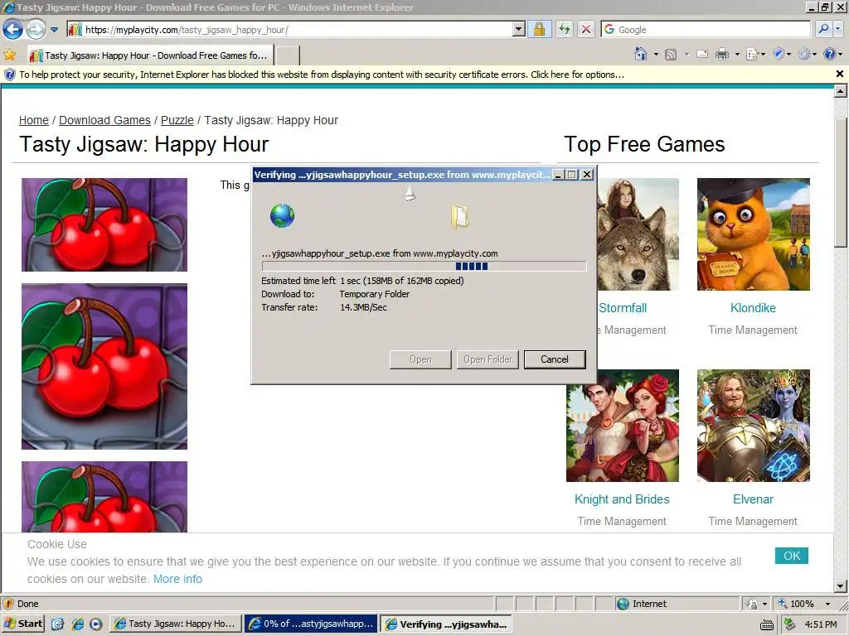Screen dimensions: 849x636
Task: Open the More info cookie link
Action: click(177, 579)
